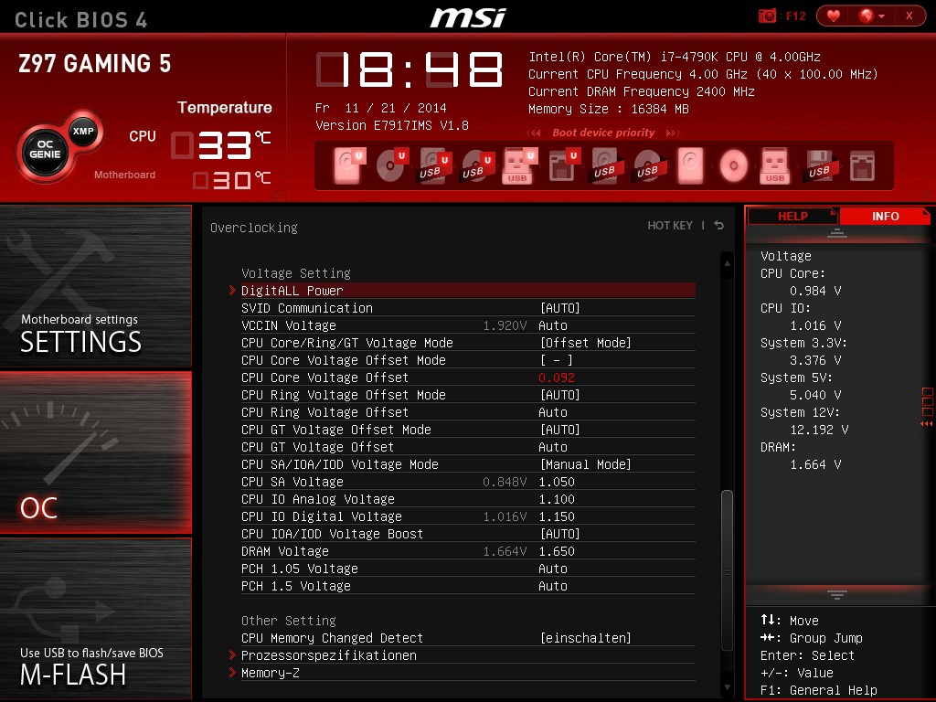Screen dimensions: 936x702
Task: Click the vertical scrollbar thumb of the Overclocking list
Action: [727, 570]
